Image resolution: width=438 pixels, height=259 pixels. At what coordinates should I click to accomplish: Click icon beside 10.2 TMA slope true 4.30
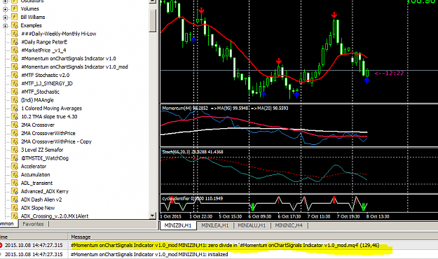[15, 116]
